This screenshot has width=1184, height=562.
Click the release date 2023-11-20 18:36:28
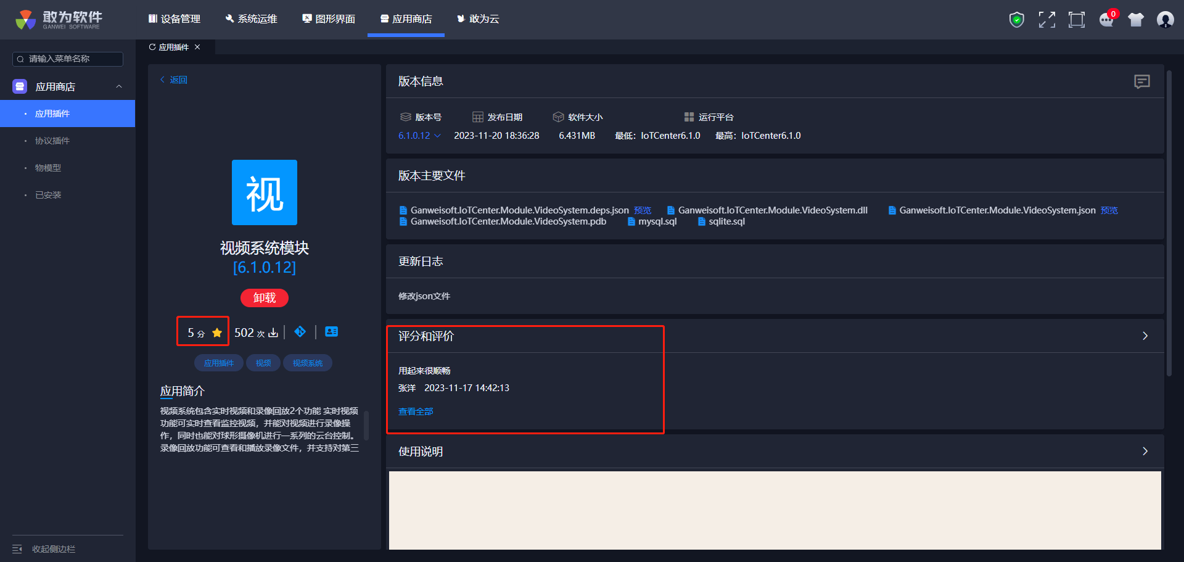496,136
